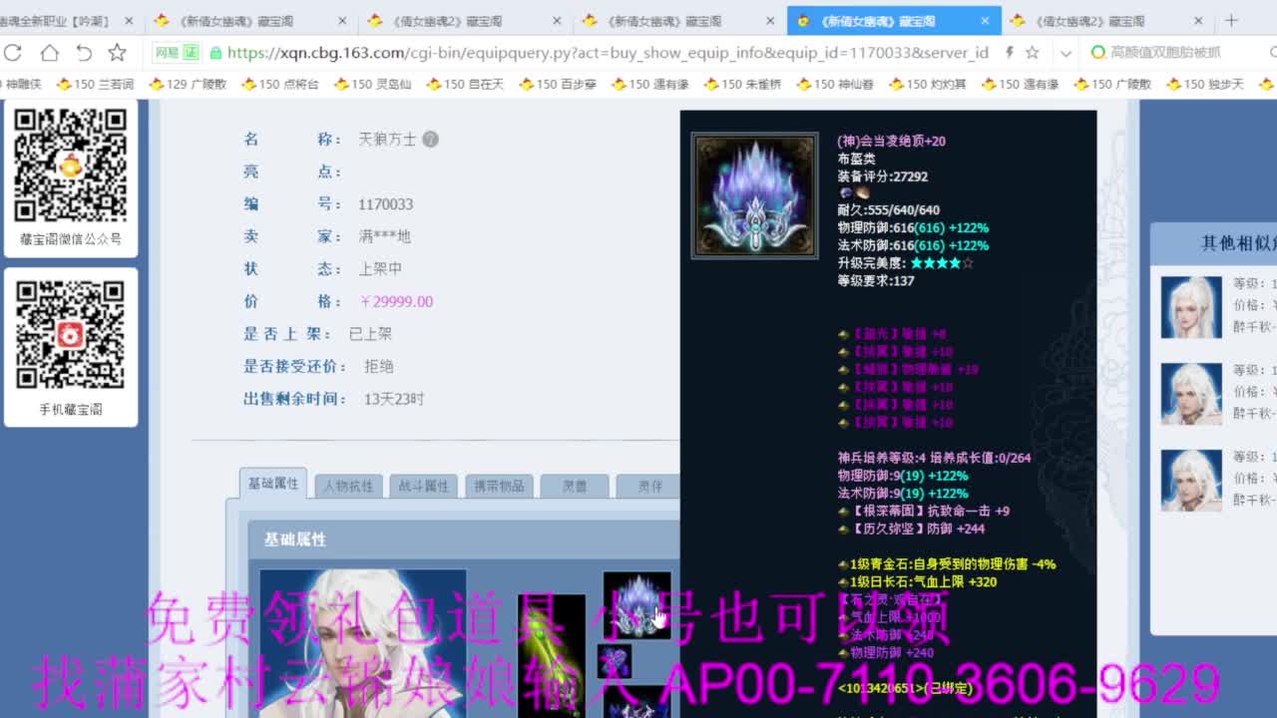
Task: Click remaining time 13天23时
Action: tap(394, 399)
